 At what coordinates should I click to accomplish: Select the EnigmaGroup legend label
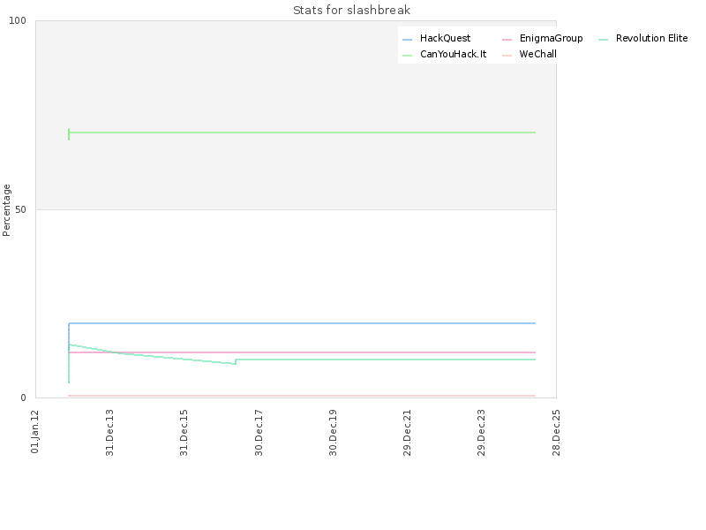[x=551, y=38]
